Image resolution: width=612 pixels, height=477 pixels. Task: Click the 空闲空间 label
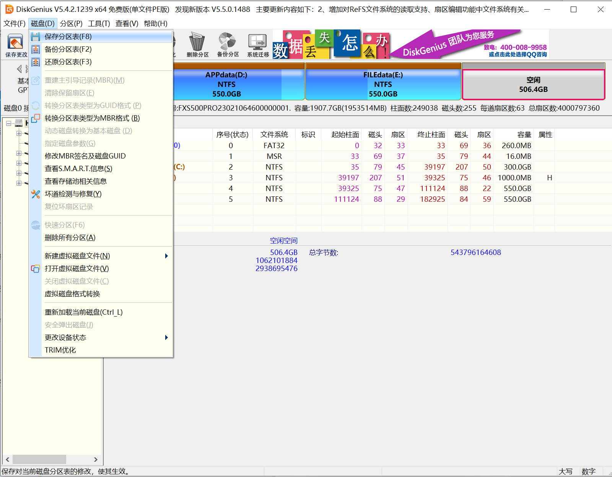pyautogui.click(x=283, y=241)
